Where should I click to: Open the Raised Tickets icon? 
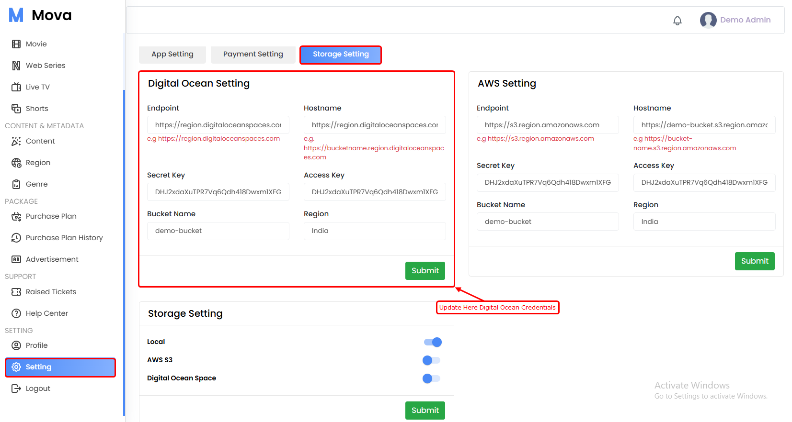tap(16, 292)
